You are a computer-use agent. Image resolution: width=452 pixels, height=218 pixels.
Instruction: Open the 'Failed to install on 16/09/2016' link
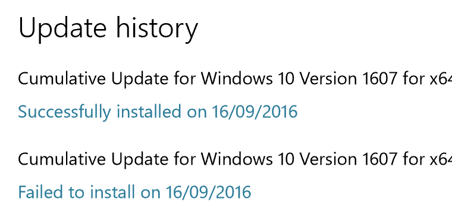click(x=134, y=192)
